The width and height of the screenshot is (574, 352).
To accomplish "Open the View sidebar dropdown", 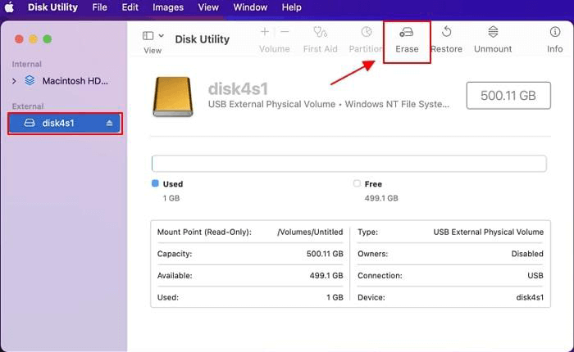I will pos(153,36).
